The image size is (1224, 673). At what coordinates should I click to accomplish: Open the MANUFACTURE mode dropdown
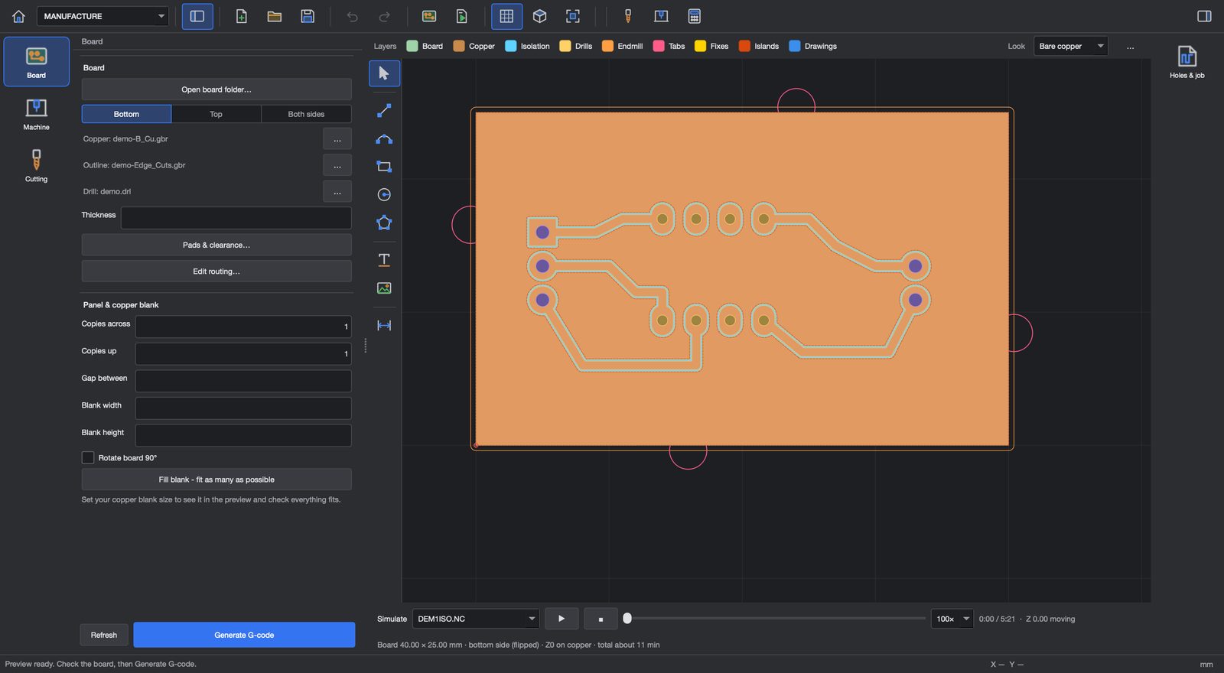point(103,16)
